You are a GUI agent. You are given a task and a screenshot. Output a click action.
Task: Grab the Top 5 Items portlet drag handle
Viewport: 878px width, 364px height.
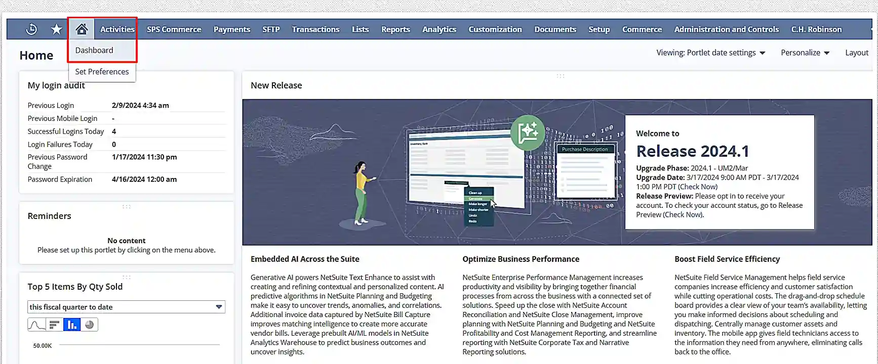pos(126,277)
